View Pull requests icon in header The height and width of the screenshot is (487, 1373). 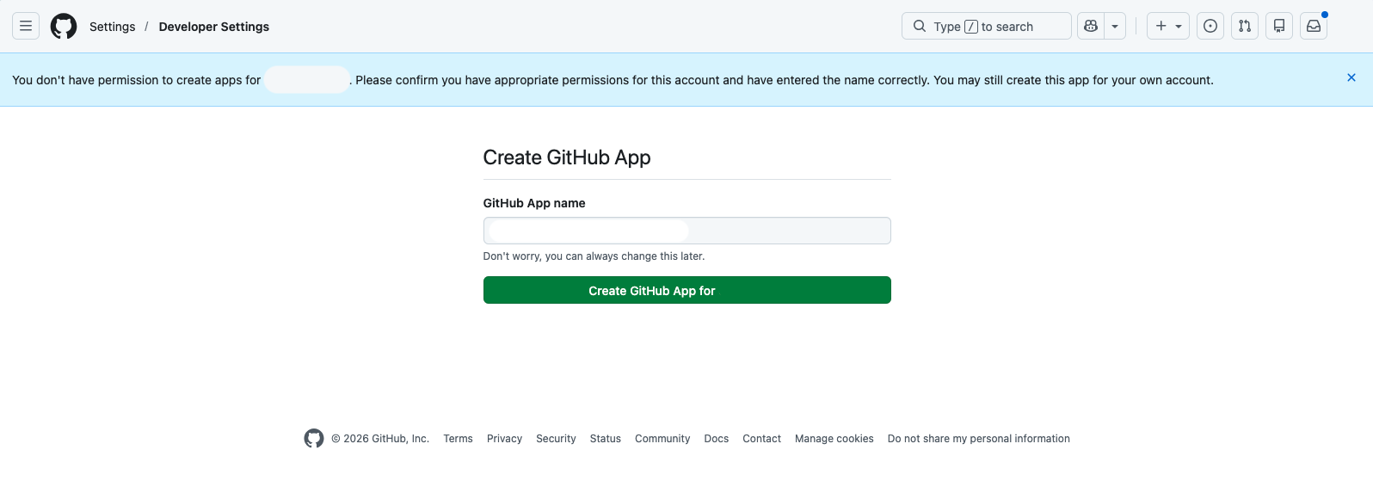(x=1245, y=26)
